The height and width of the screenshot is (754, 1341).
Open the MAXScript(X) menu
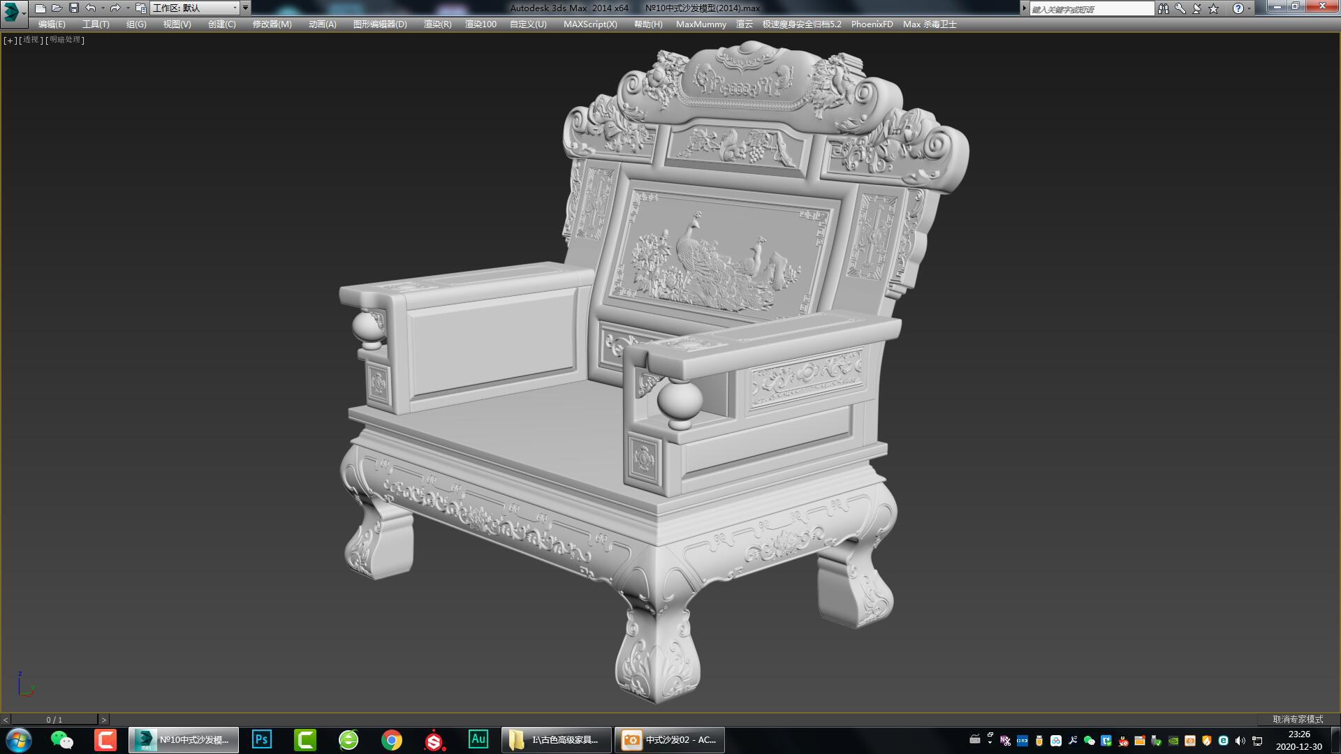click(590, 23)
